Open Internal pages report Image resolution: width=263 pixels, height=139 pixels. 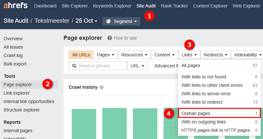pyautogui.click(x=18, y=131)
